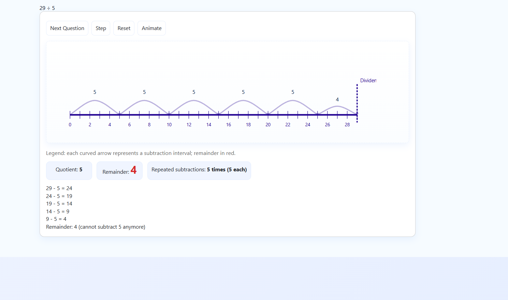Click the Reset button

pyautogui.click(x=124, y=28)
